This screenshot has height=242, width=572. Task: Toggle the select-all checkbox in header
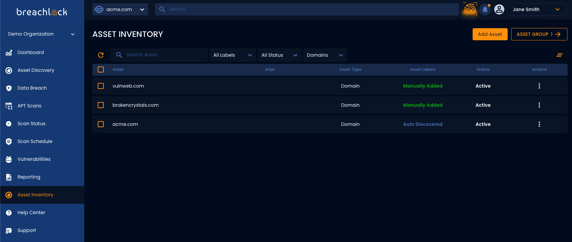tap(101, 69)
